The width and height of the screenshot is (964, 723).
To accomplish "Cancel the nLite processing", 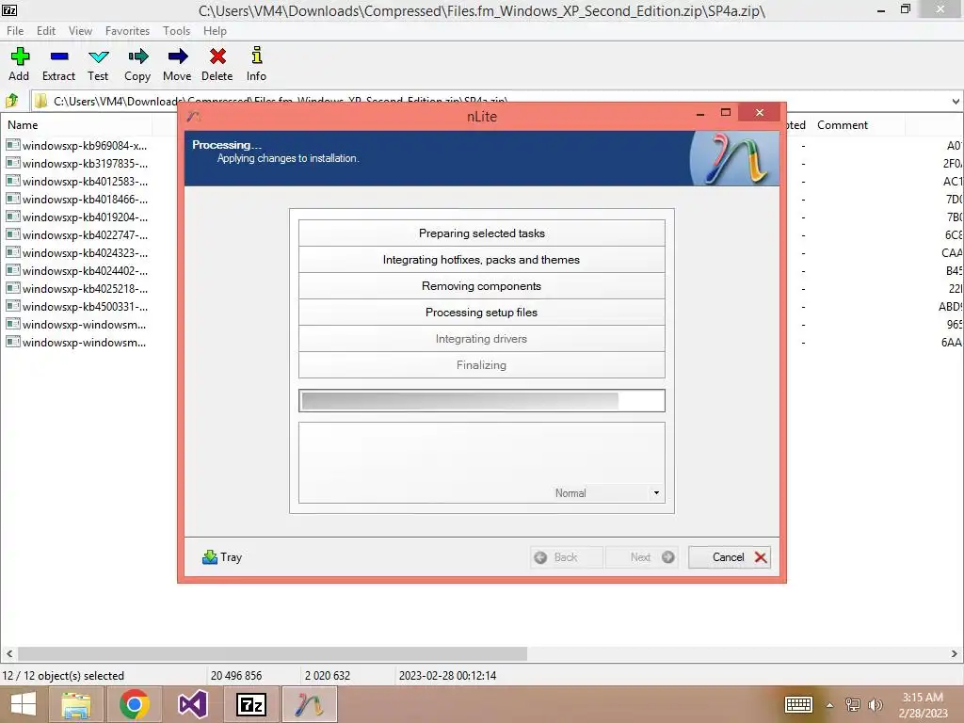I will click(730, 557).
